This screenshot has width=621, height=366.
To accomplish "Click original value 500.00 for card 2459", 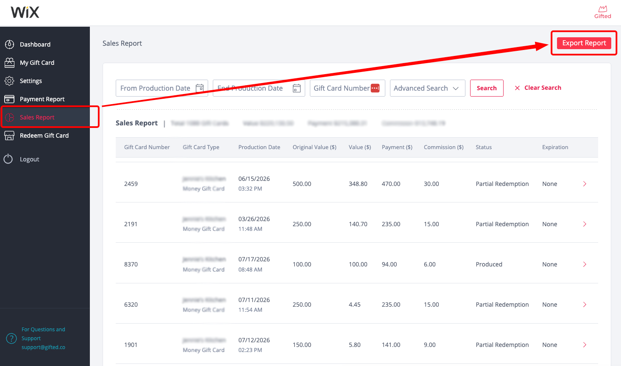I will click(x=302, y=184).
